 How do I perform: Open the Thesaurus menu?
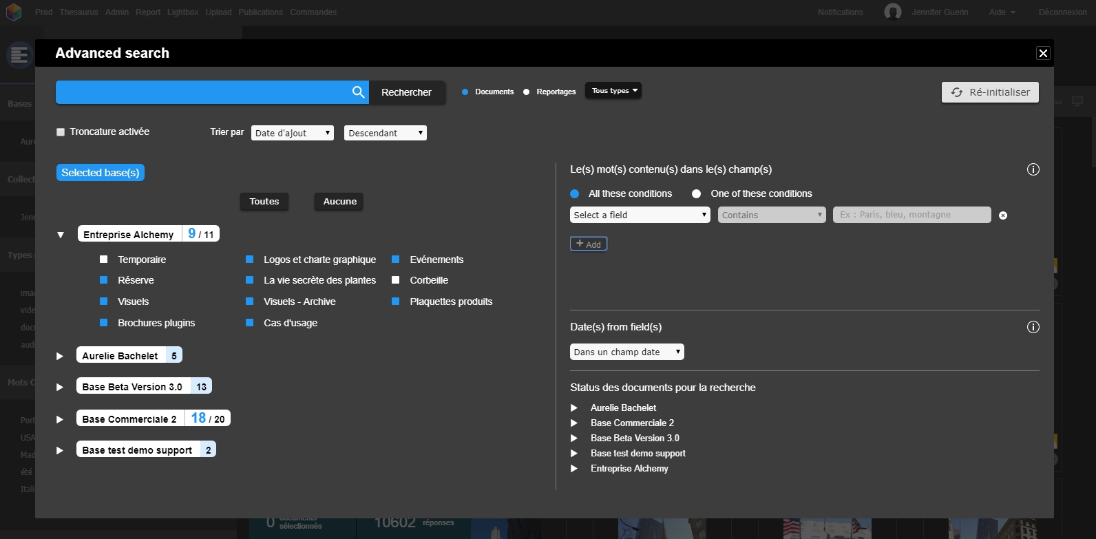[78, 12]
